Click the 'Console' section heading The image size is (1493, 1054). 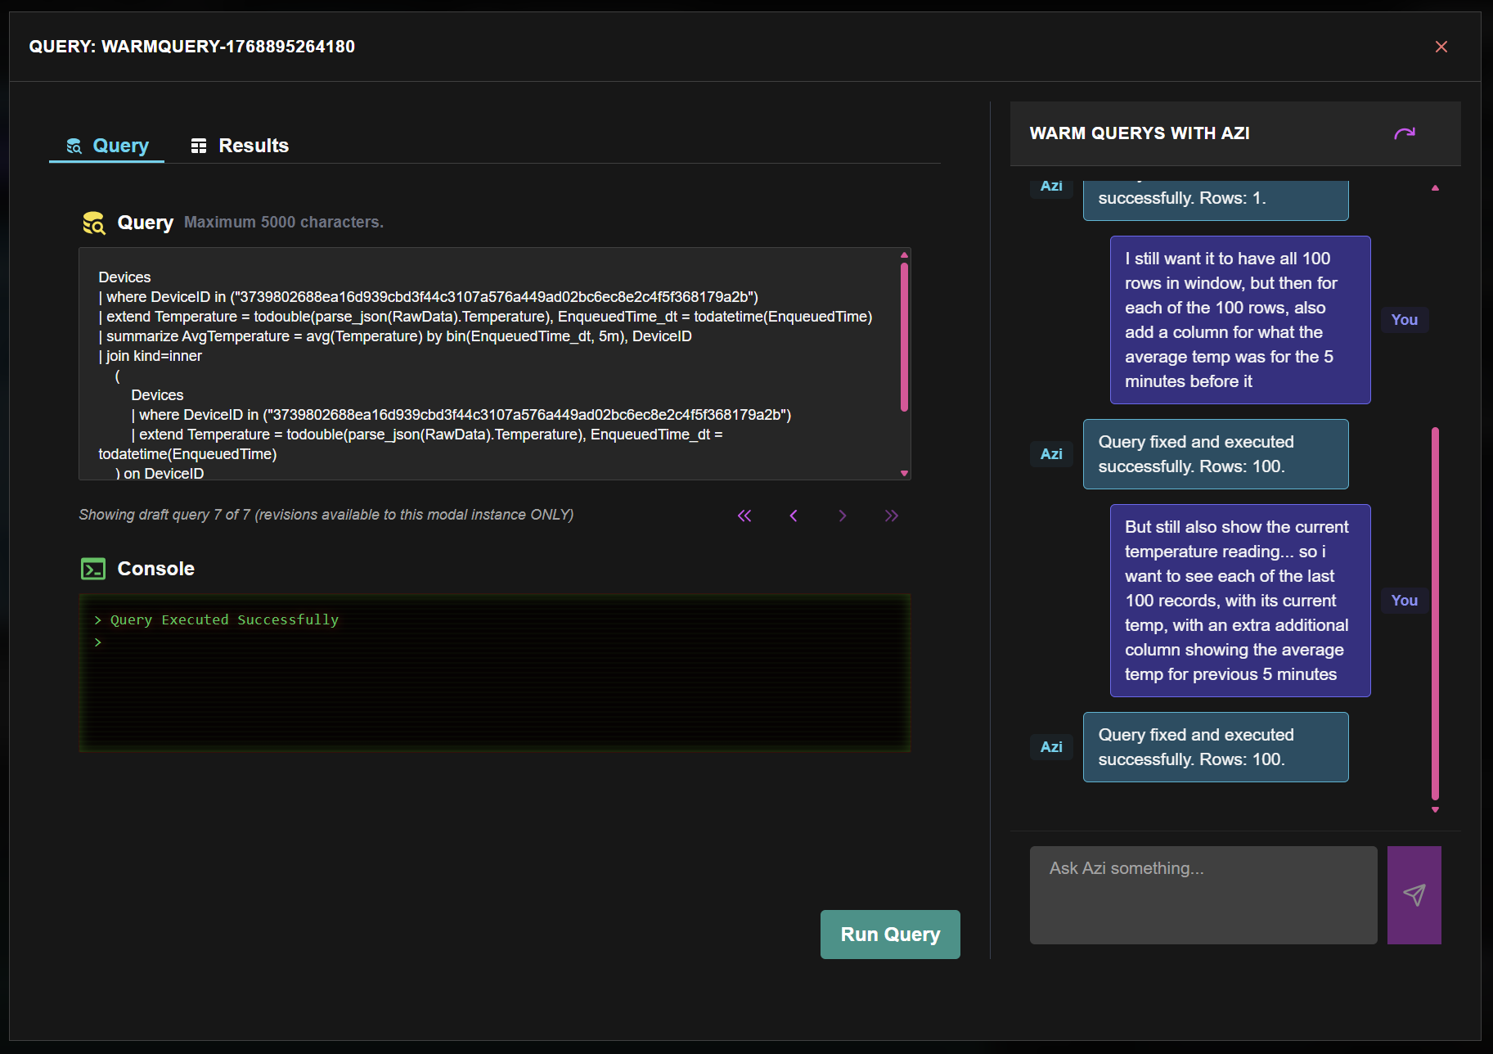coord(155,569)
